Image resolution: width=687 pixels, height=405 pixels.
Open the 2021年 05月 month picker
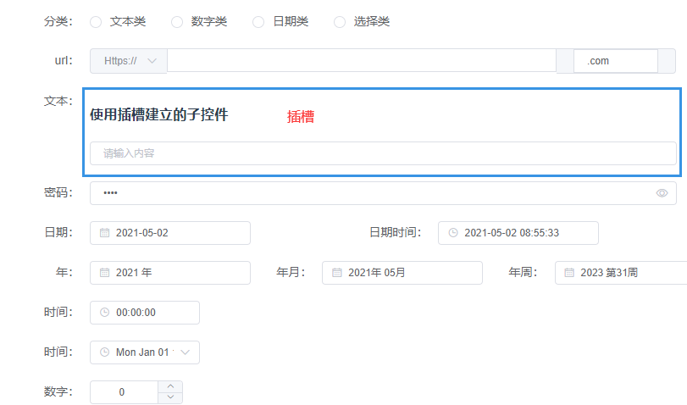click(x=402, y=273)
